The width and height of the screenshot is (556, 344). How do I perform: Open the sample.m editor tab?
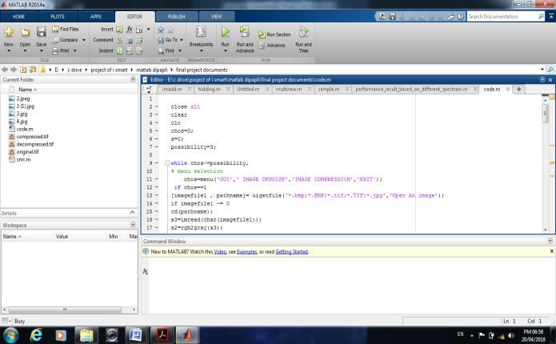click(329, 90)
